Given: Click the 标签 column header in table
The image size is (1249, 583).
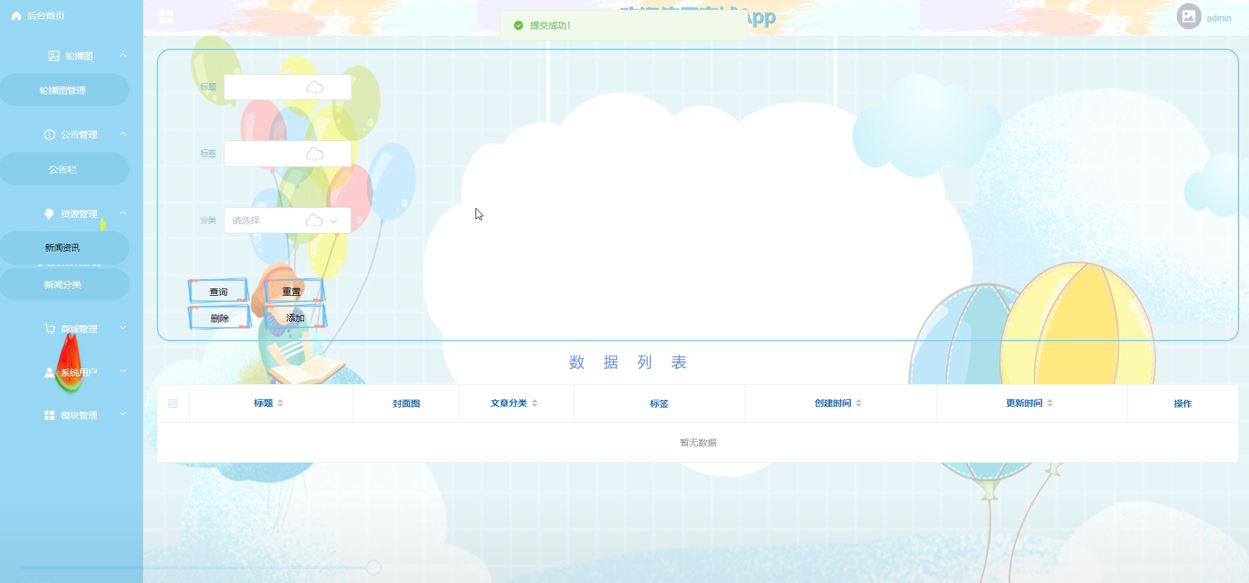Looking at the screenshot, I should pos(659,404).
